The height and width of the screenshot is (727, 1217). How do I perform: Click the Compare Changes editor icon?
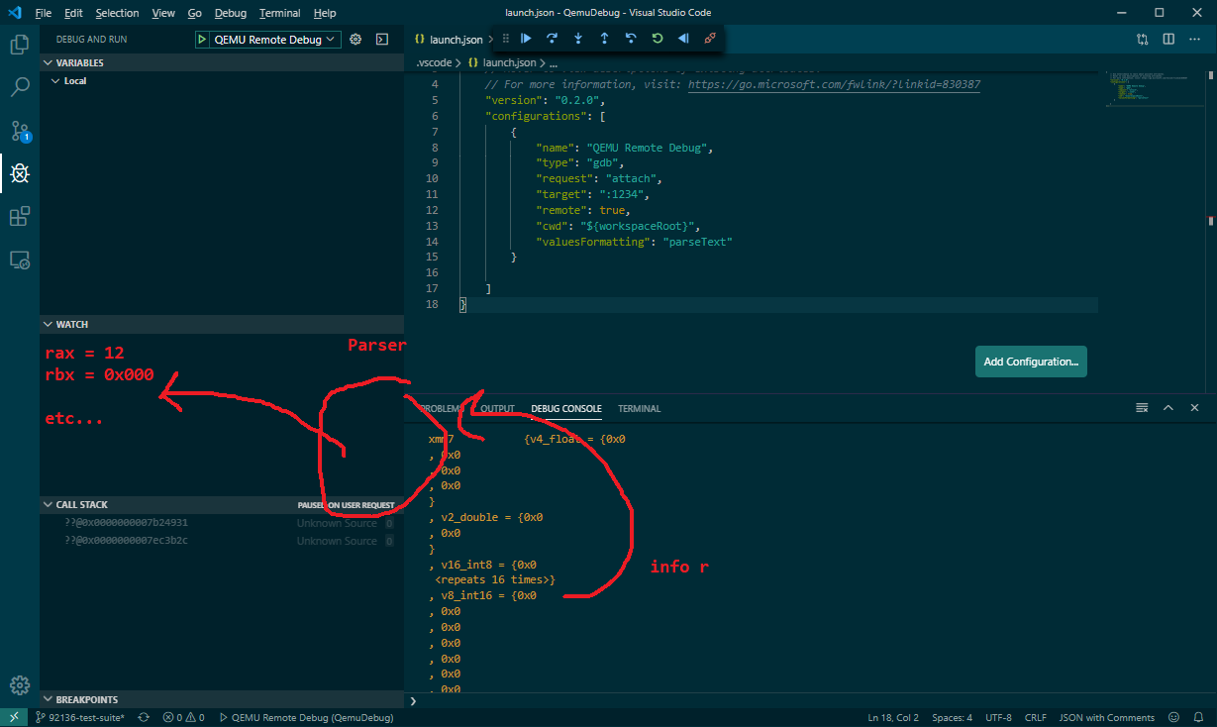click(1142, 40)
